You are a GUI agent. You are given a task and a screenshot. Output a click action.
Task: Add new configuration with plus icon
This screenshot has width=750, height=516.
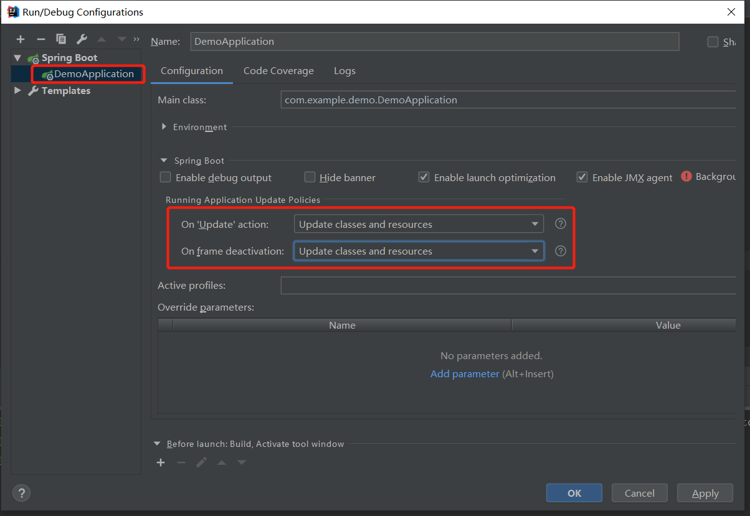21,39
